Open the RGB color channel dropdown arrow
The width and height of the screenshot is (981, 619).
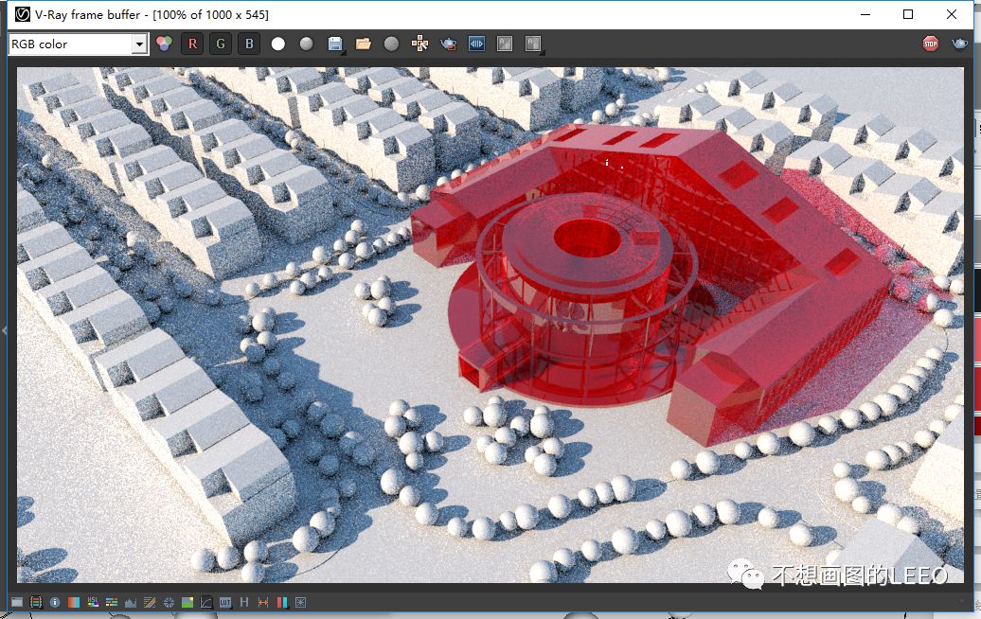pos(139,44)
